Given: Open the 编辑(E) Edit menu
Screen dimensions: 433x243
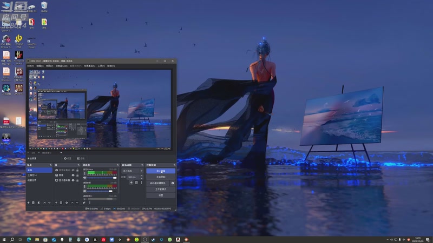Looking at the screenshot, I should pyautogui.click(x=40, y=66).
